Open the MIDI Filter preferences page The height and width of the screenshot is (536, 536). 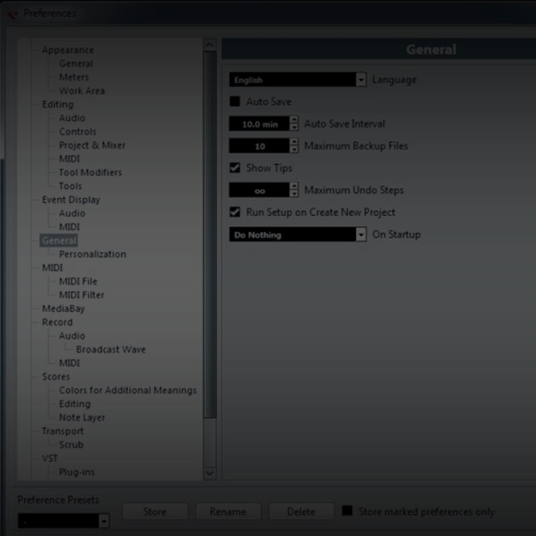pyautogui.click(x=81, y=295)
